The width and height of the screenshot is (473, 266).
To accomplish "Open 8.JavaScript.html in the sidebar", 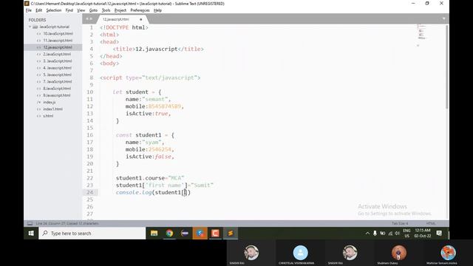I will point(57,89).
